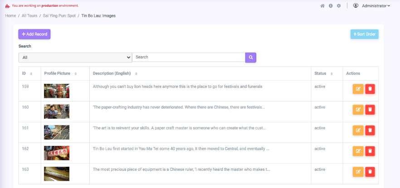Delete record 163
Image resolution: width=400 pixels, height=188 pixels.
(x=370, y=172)
